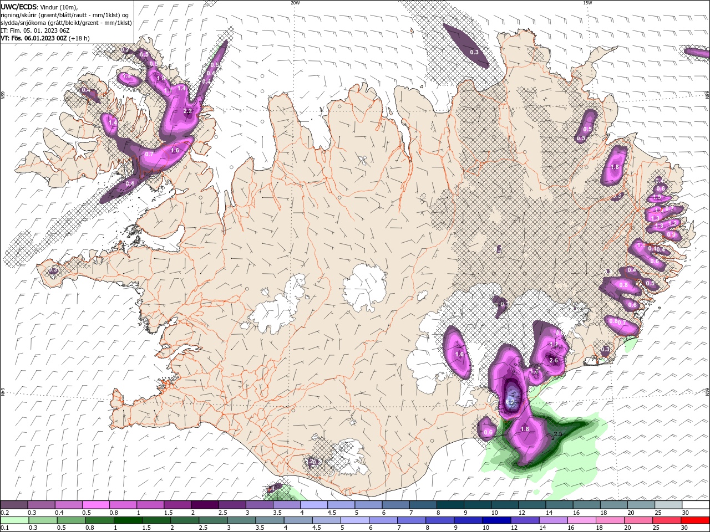Pick the 16 light pink swatch in rain scale

(x=581, y=520)
